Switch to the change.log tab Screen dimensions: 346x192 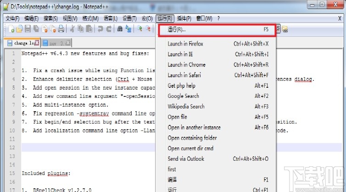point(22,43)
